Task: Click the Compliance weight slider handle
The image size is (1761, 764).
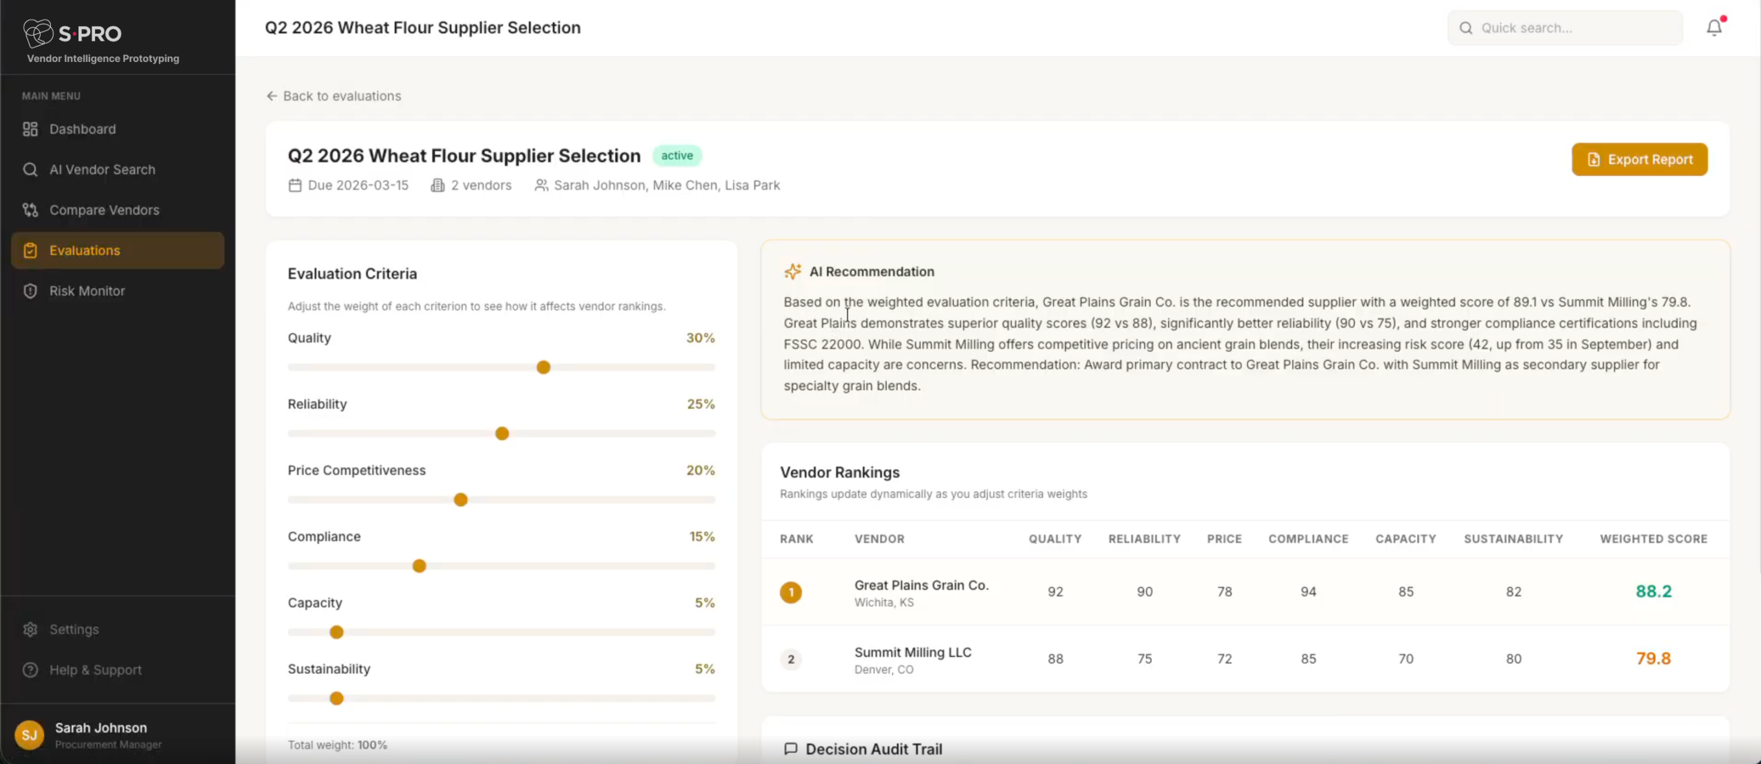Action: [419, 566]
